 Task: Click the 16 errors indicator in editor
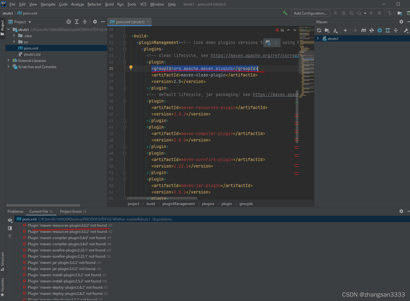[x=280, y=30]
